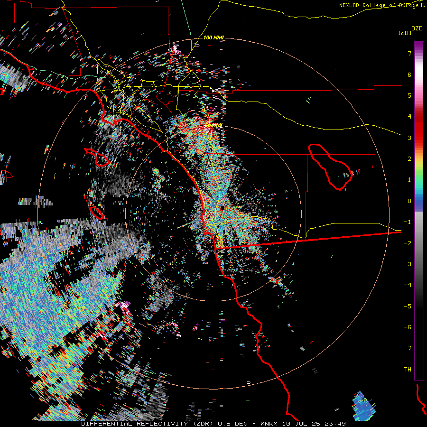Click the [dB] unit label
The height and width of the screenshot is (427, 427).
pos(405,33)
